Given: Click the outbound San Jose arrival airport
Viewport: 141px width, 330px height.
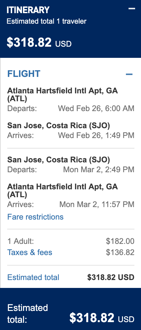Looking at the screenshot, I should 59,126.
